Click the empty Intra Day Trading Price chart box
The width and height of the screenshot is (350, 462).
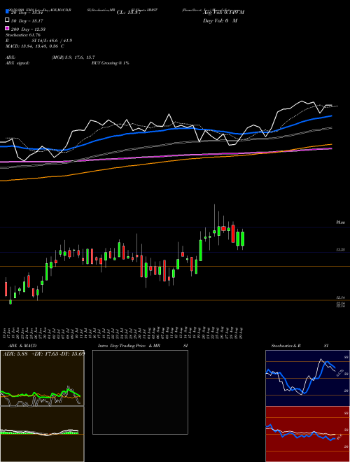pos(140,392)
